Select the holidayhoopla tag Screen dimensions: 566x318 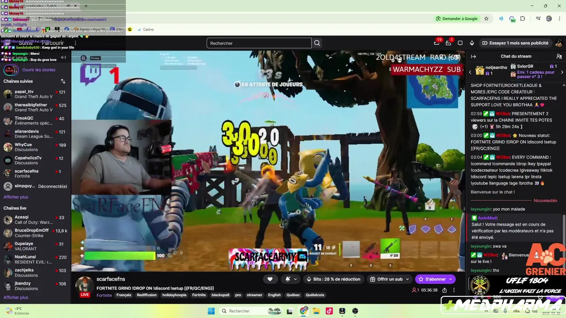[174, 295]
